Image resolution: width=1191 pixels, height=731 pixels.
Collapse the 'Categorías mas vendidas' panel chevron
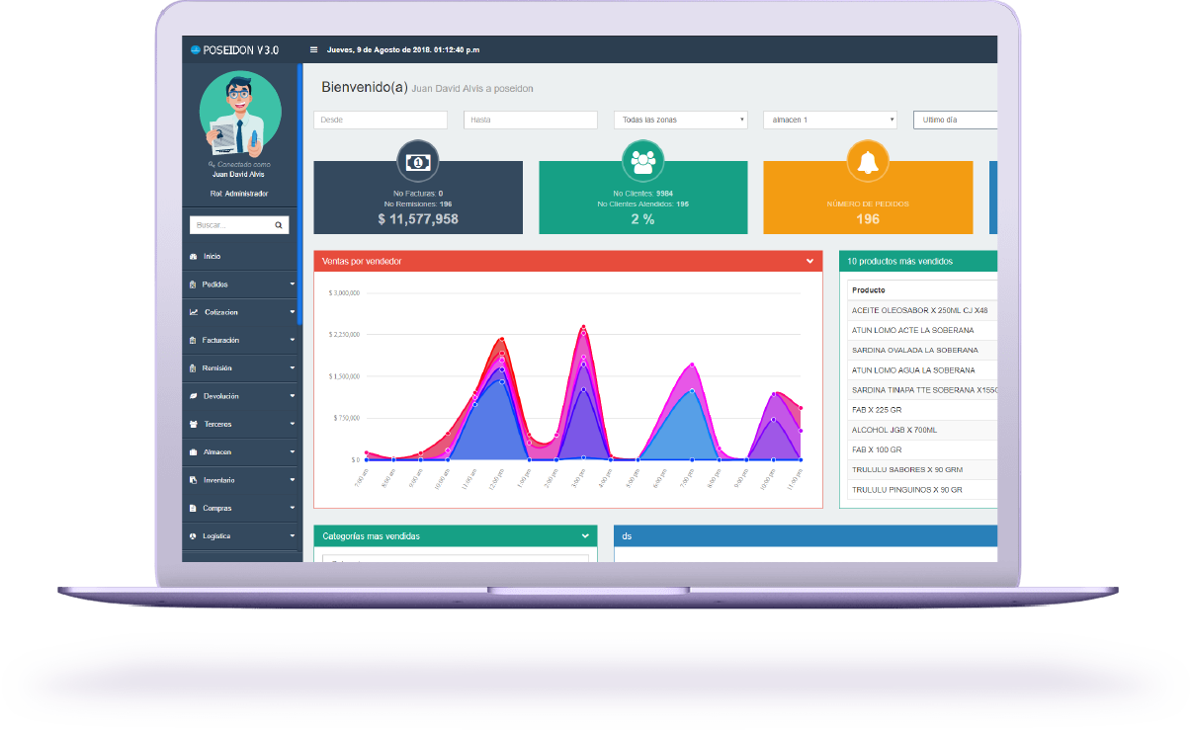585,536
